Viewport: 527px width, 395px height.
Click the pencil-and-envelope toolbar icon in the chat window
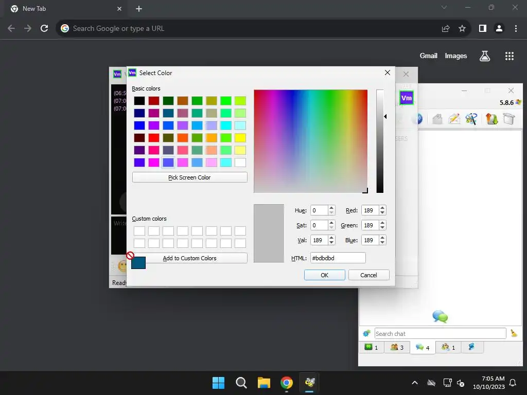(x=454, y=119)
